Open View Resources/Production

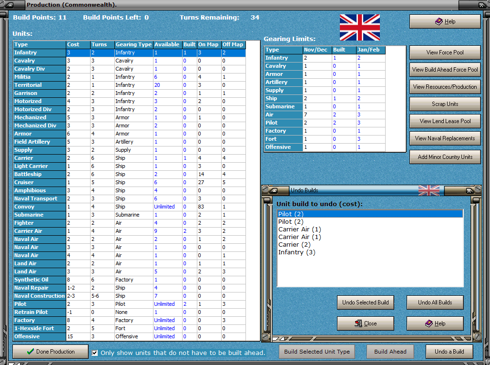(445, 87)
